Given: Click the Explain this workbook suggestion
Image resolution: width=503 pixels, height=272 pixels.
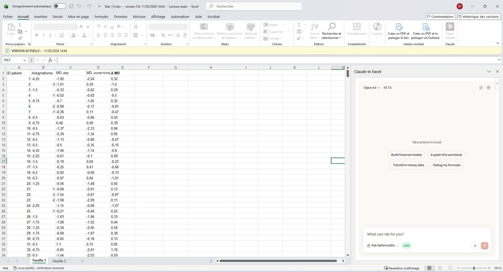Looking at the screenshot, I should (447, 155).
